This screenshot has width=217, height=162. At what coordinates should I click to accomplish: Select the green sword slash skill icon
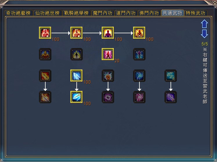pos(76,97)
